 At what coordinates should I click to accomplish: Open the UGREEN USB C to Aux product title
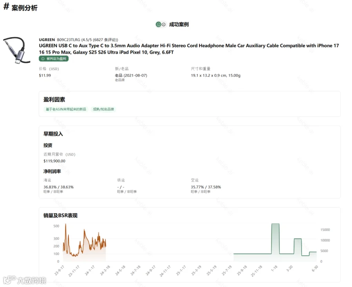(x=189, y=49)
